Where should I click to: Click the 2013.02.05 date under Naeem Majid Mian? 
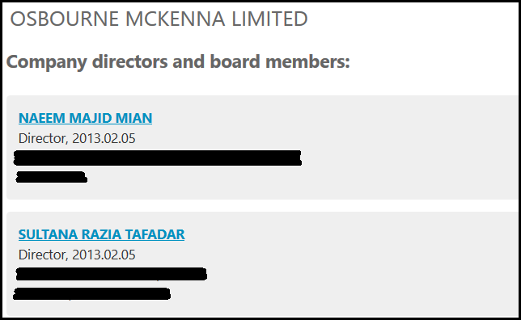[104, 138]
